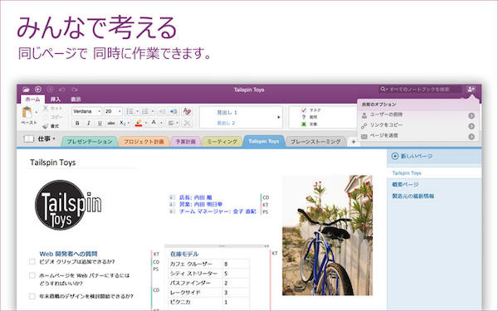Screen dimensions: 498x311
Task: Check the 年末商戦のデザイン checkbox
Action: (32, 296)
